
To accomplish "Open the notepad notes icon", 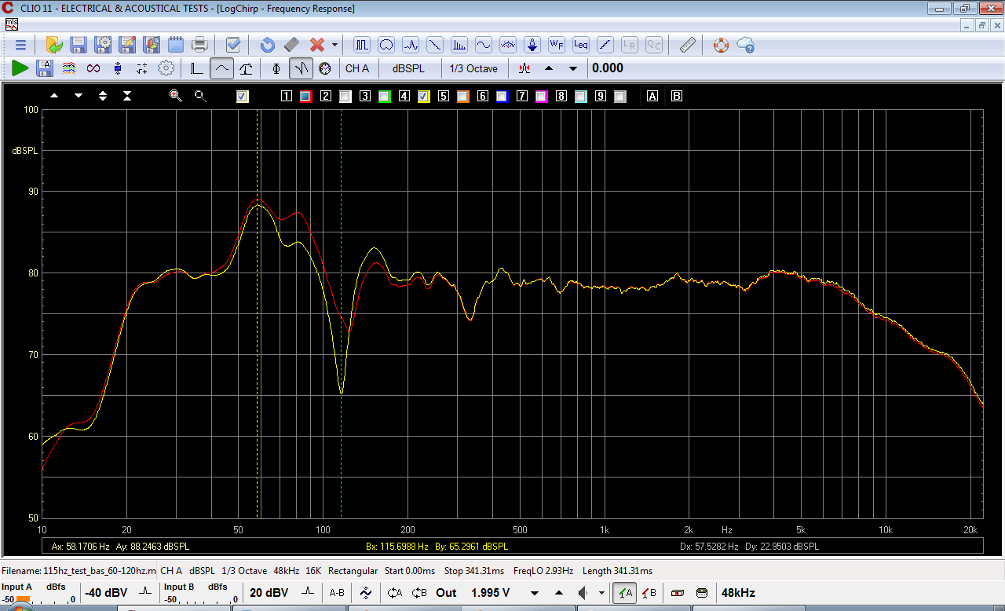I will click(176, 45).
